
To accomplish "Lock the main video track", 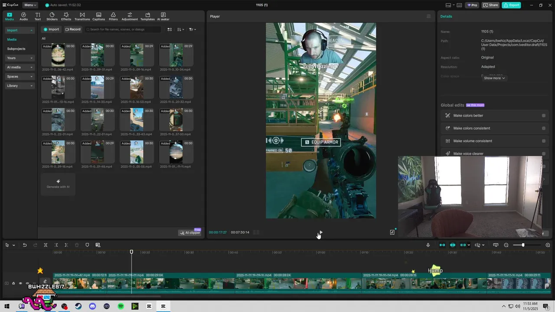I will pos(13,283).
